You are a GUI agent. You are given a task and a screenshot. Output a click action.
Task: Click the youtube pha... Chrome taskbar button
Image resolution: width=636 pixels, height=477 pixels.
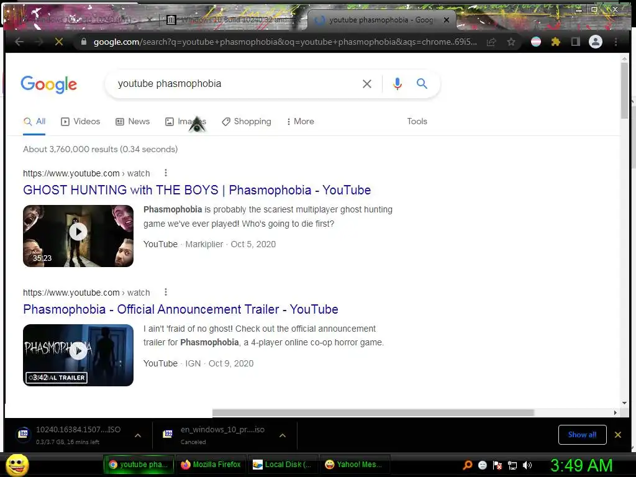tap(139, 465)
